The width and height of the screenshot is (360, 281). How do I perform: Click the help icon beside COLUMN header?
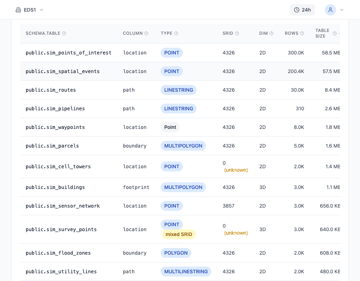coord(146,33)
